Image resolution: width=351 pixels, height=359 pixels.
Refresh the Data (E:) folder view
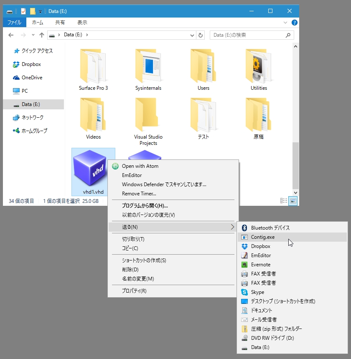[x=200, y=35]
